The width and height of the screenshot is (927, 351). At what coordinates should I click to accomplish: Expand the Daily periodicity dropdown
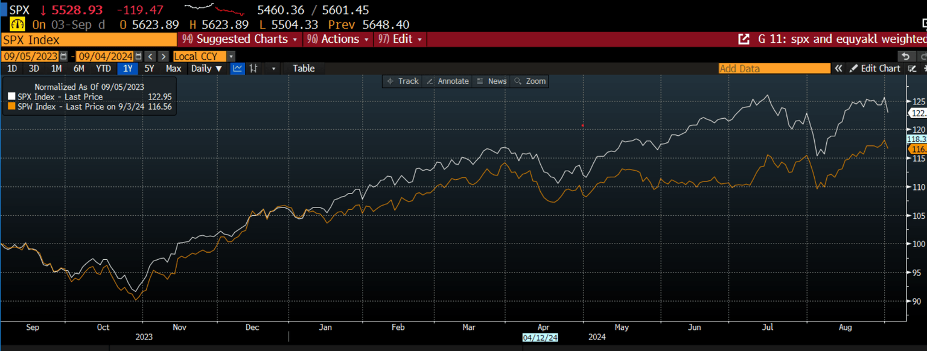coord(206,69)
